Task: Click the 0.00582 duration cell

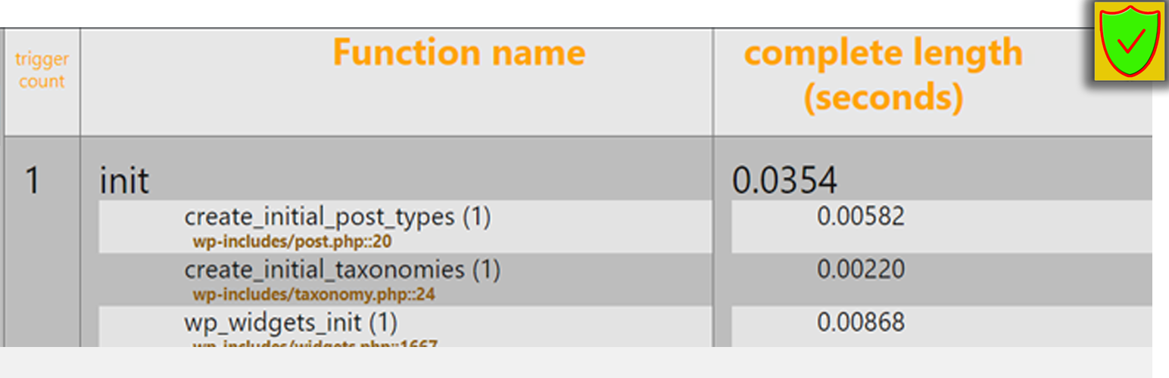Action: [861, 217]
